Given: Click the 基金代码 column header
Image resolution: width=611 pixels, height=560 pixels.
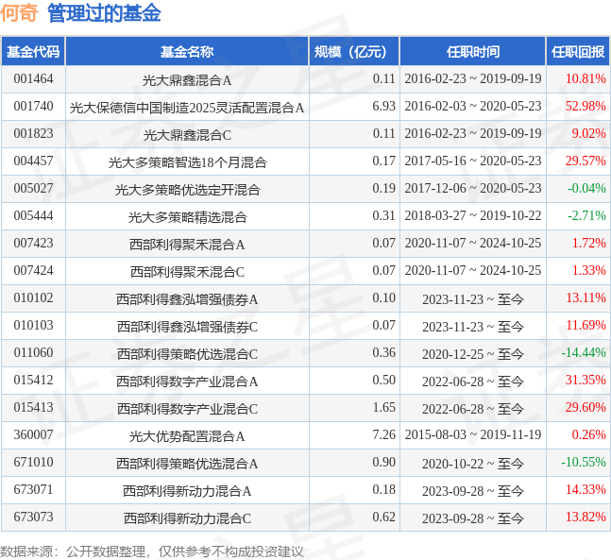Looking at the screenshot, I should click(x=33, y=52).
